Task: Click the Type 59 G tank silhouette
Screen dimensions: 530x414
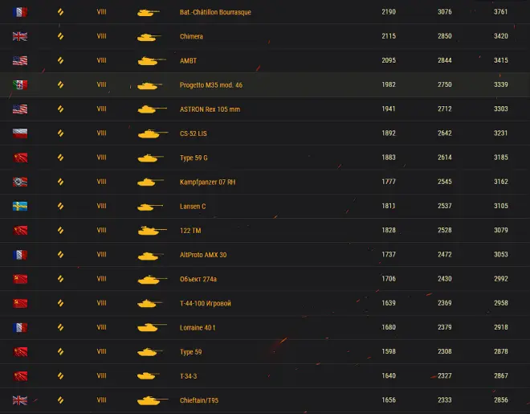Action: pos(149,158)
